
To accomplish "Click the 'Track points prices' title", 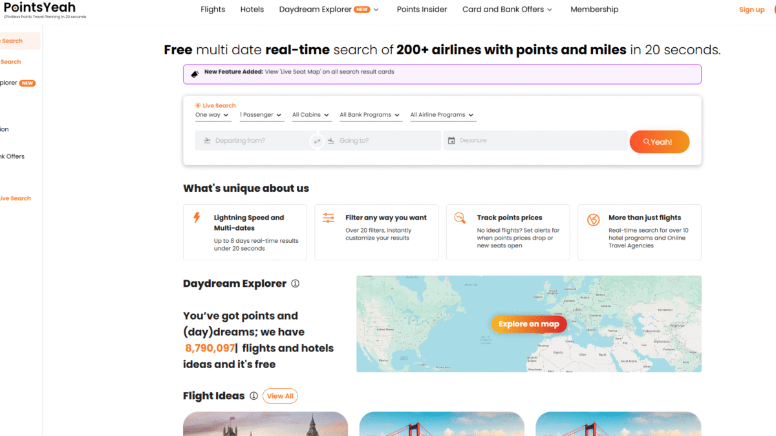I will pos(510,218).
